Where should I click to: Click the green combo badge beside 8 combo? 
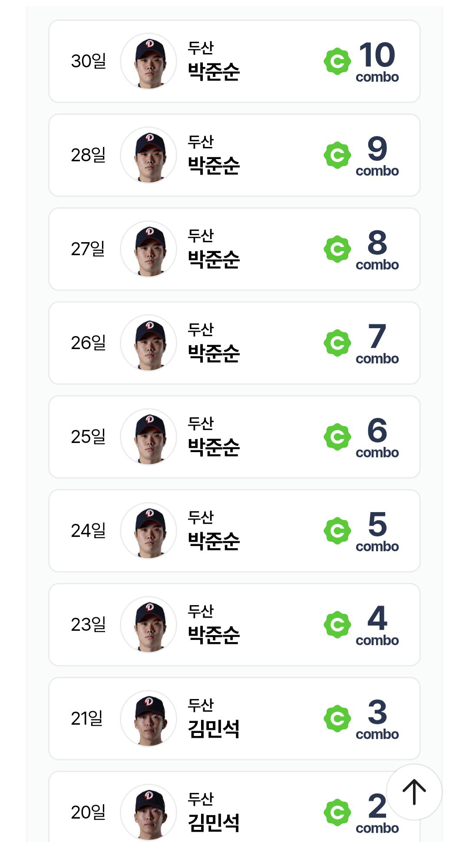coord(337,249)
